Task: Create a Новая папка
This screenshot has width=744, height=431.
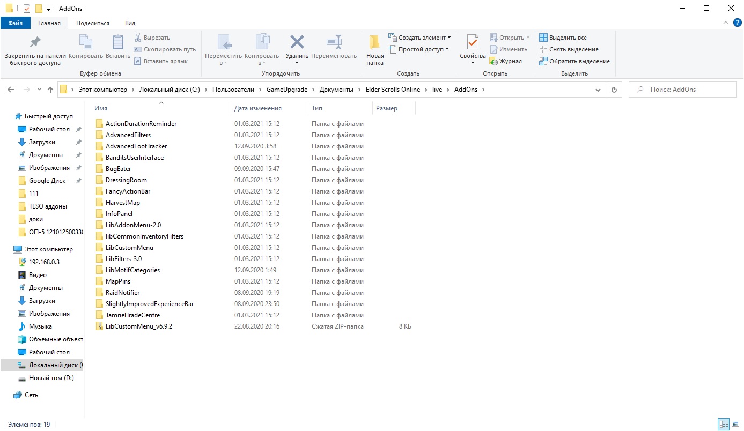Action: pyautogui.click(x=375, y=50)
